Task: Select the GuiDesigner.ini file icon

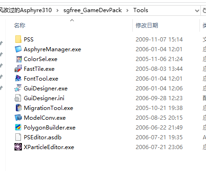Action: [18, 98]
